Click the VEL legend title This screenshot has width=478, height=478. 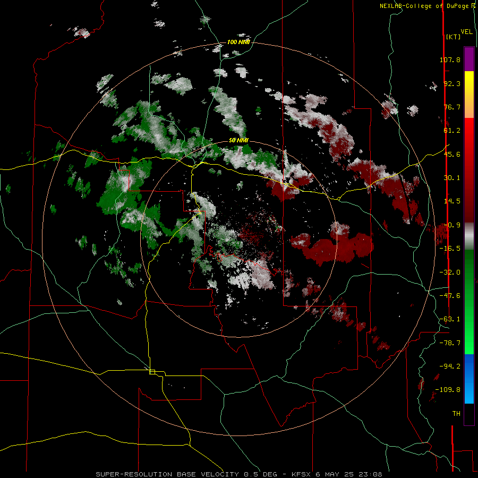click(466, 32)
